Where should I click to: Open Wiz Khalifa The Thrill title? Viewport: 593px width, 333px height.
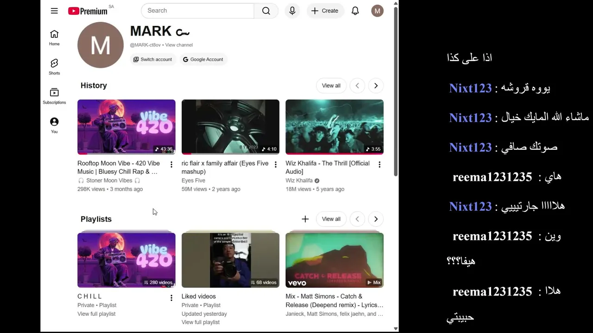click(x=328, y=167)
